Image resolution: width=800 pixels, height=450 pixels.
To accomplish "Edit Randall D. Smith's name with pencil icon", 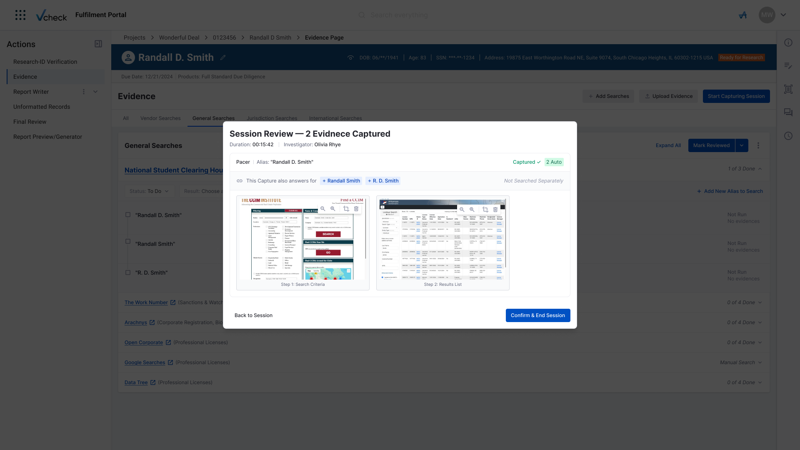I will [223, 57].
